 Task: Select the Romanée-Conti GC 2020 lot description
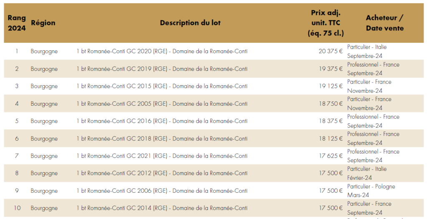pyautogui.click(x=162, y=51)
